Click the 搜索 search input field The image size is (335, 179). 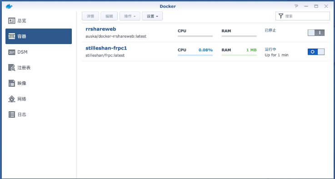pos(303,16)
